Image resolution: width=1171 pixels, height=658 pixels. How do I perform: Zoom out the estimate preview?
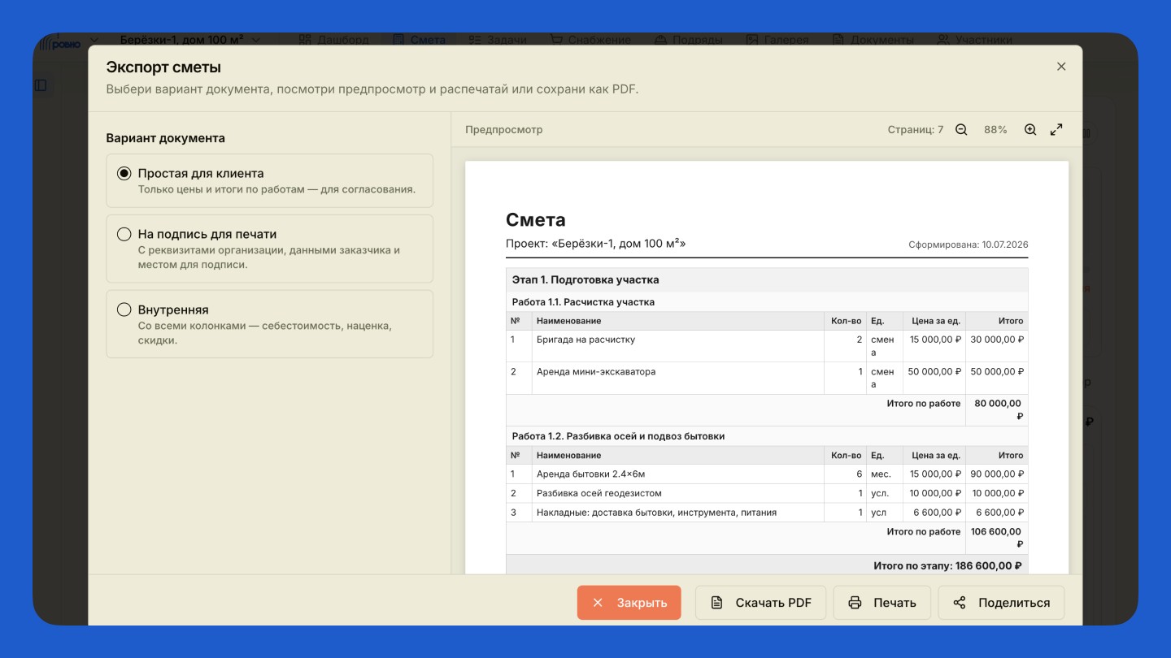click(x=961, y=130)
